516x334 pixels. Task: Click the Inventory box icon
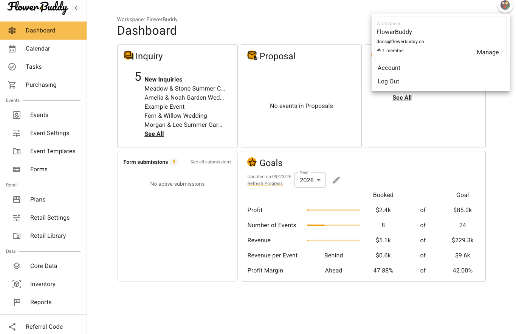(17, 284)
